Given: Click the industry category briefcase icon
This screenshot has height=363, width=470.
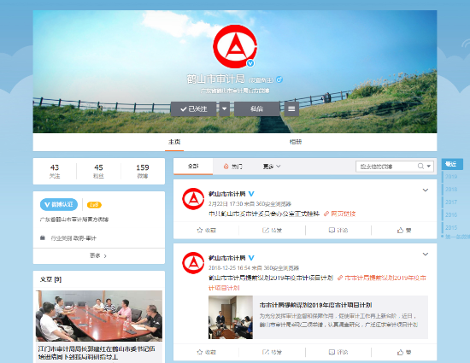Looking at the screenshot, I should pyautogui.click(x=43, y=237).
